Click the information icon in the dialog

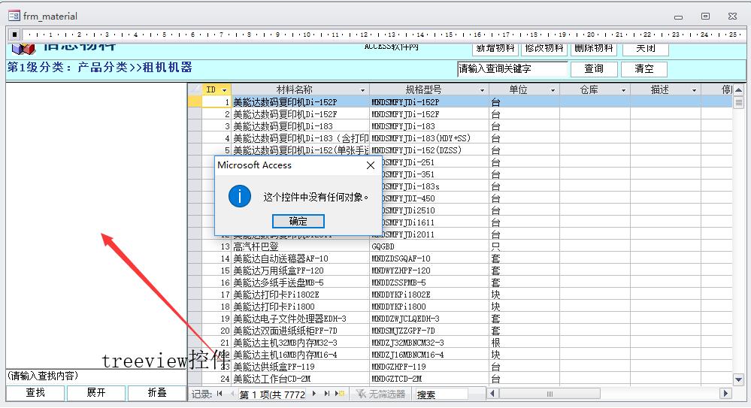tap(240, 196)
